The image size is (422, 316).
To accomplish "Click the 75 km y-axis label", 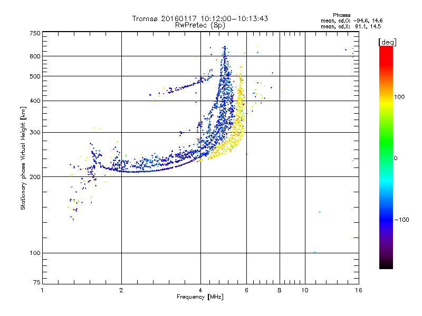I will pyautogui.click(x=37, y=282).
